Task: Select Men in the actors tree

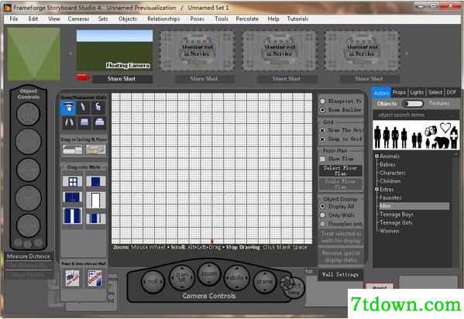Action: 414,206
